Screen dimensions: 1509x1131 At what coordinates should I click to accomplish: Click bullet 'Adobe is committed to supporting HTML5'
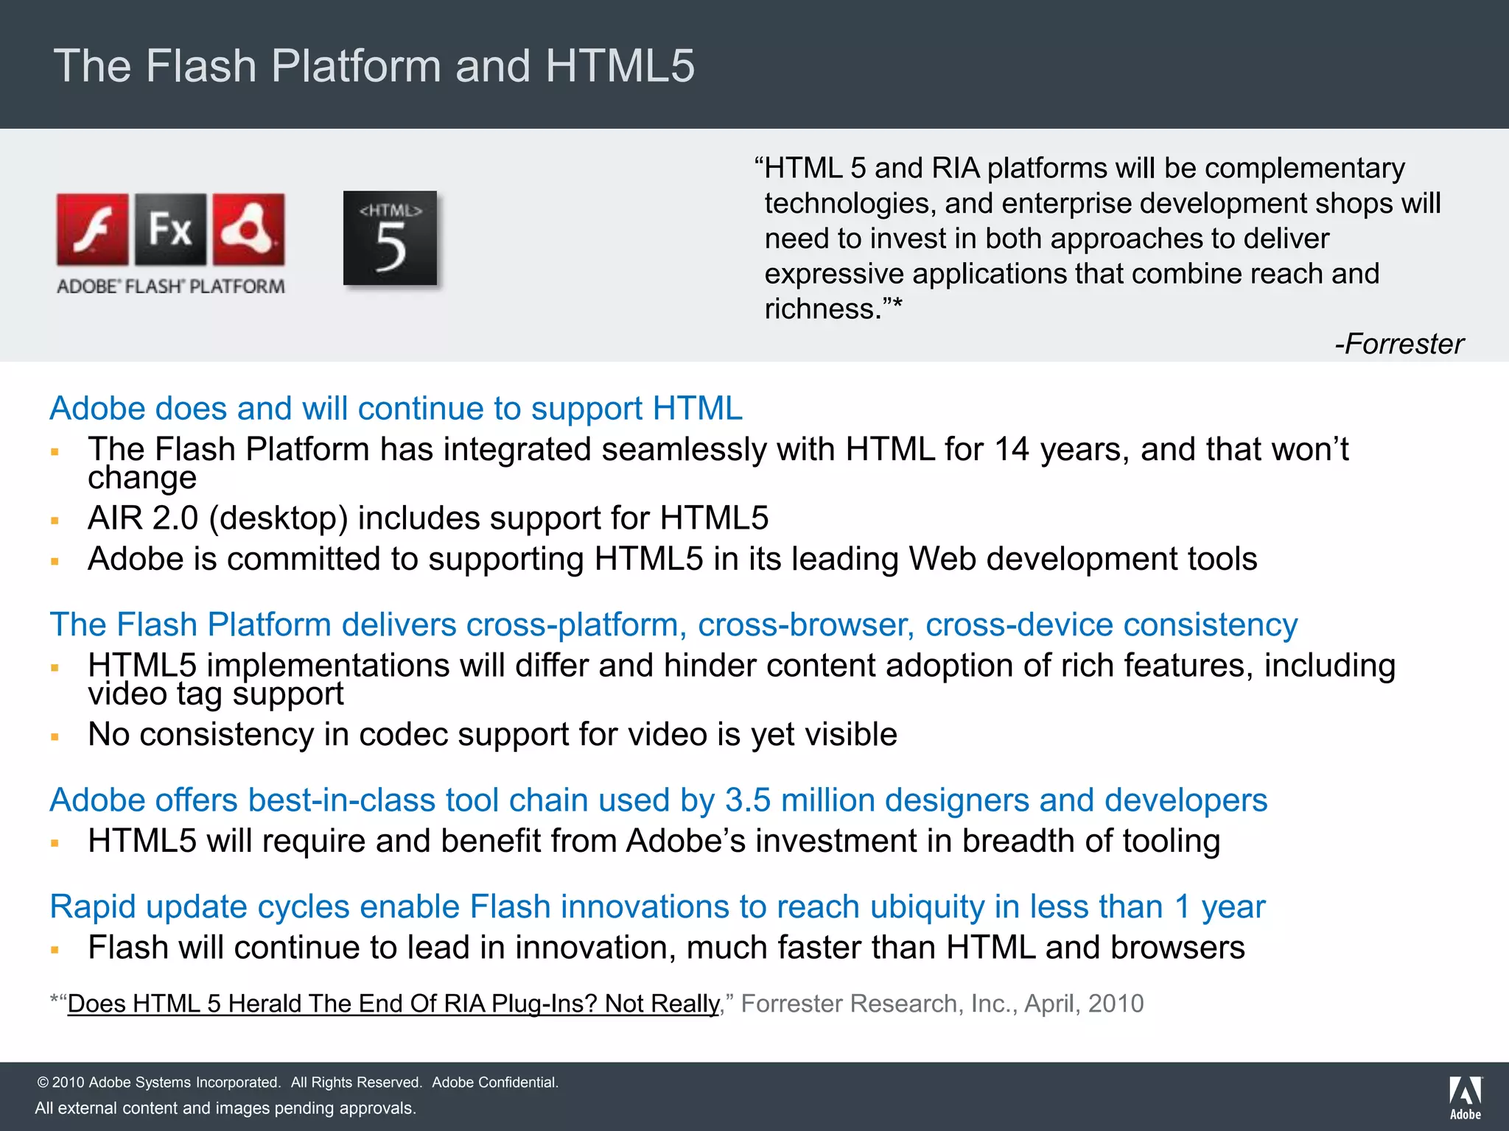(673, 559)
